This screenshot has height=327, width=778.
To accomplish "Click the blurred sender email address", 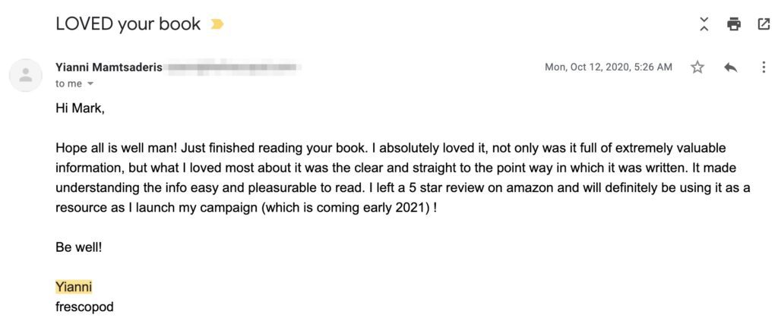I will pos(233,68).
